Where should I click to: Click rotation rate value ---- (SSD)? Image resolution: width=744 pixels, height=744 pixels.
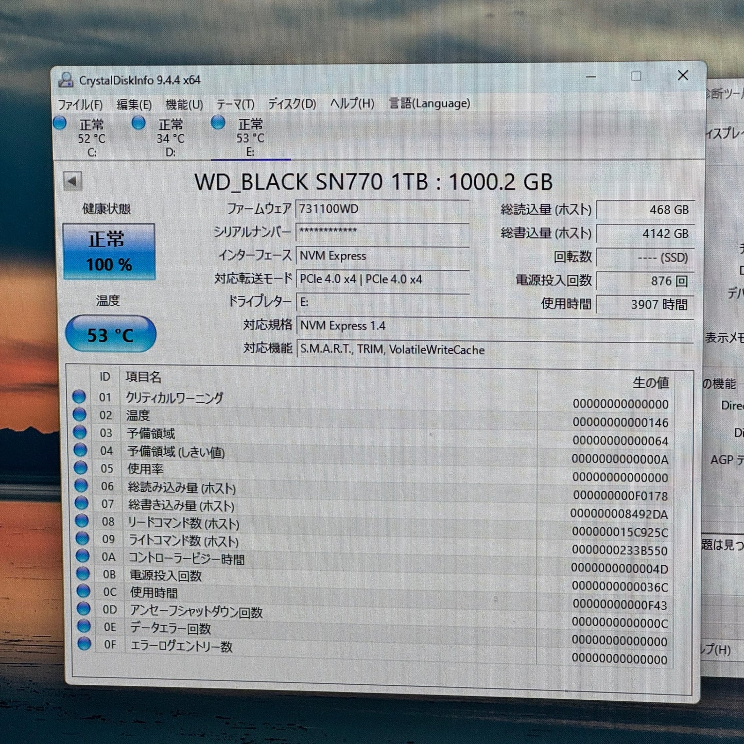pyautogui.click(x=645, y=257)
